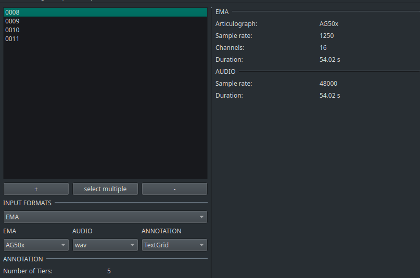The height and width of the screenshot is (278, 420).
Task: Expand the TextGrid annotation dropdown
Action: click(174, 245)
